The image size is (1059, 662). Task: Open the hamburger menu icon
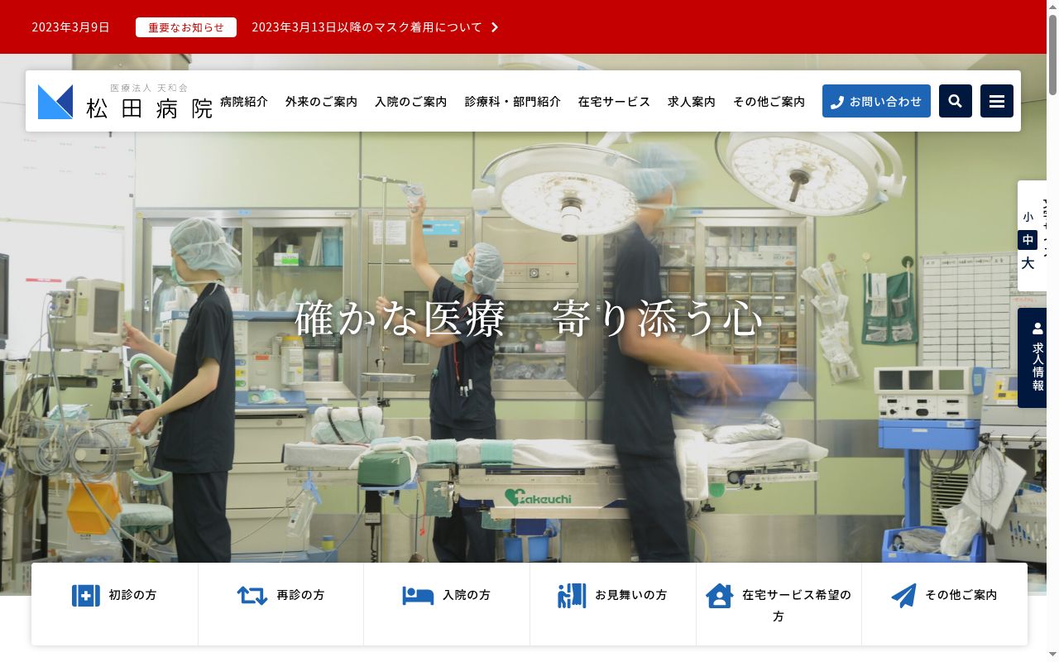(997, 101)
